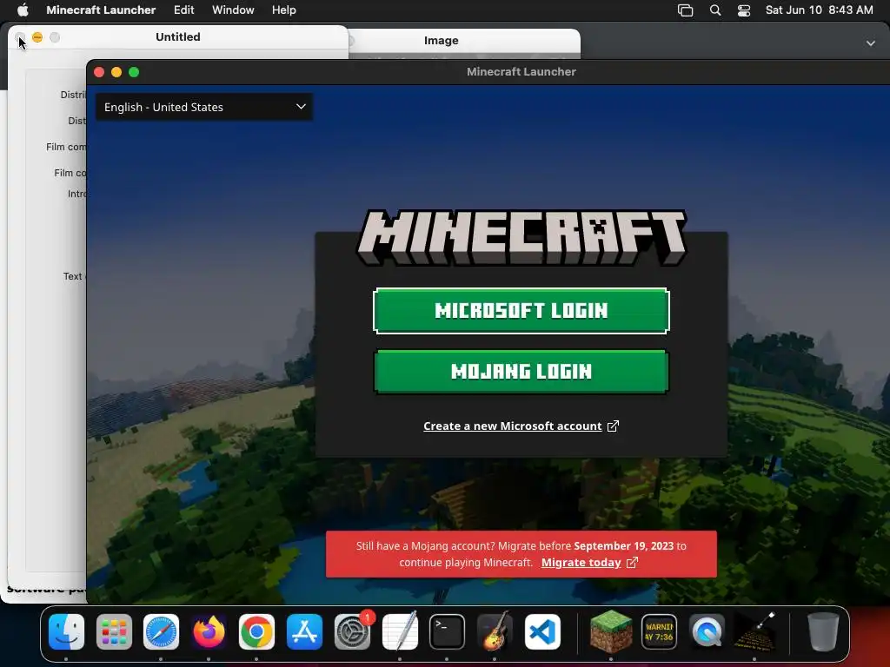Click the date and time in menu bar
Viewport: 890px width, 667px height.
click(x=819, y=10)
